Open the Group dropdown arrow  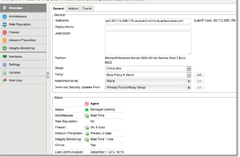coord(189,68)
